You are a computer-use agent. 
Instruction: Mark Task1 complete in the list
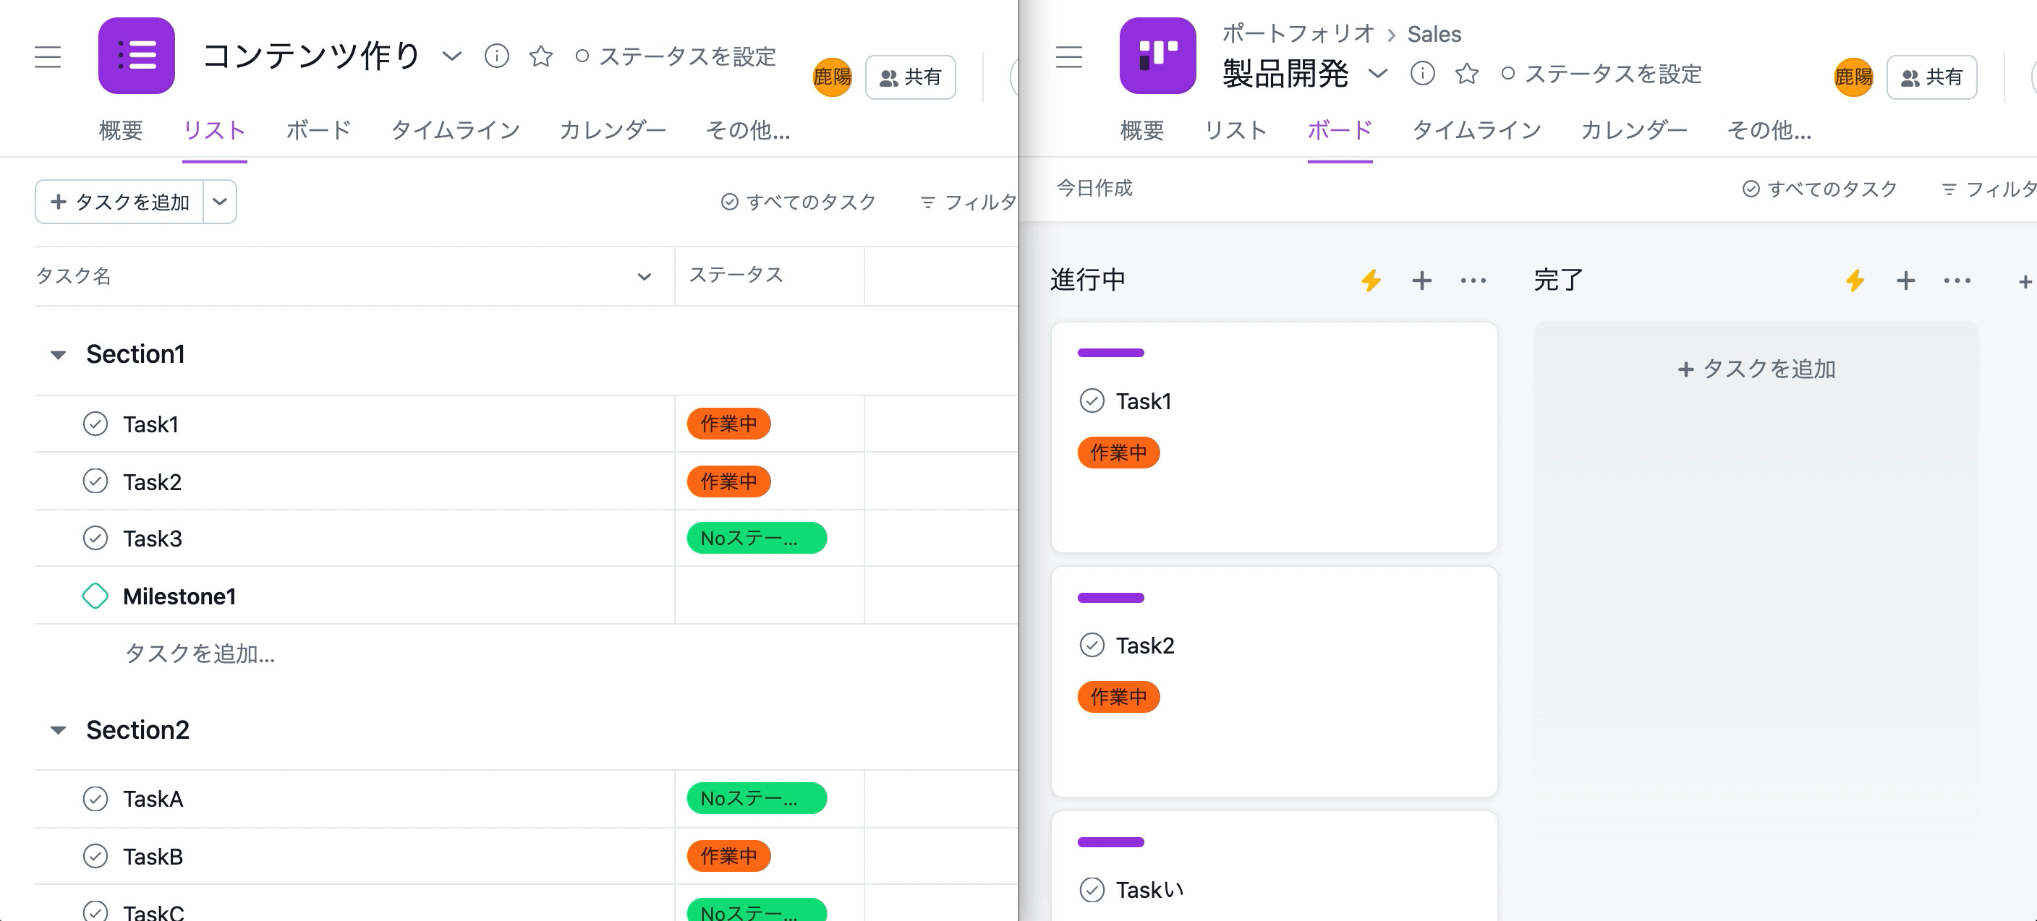(95, 424)
